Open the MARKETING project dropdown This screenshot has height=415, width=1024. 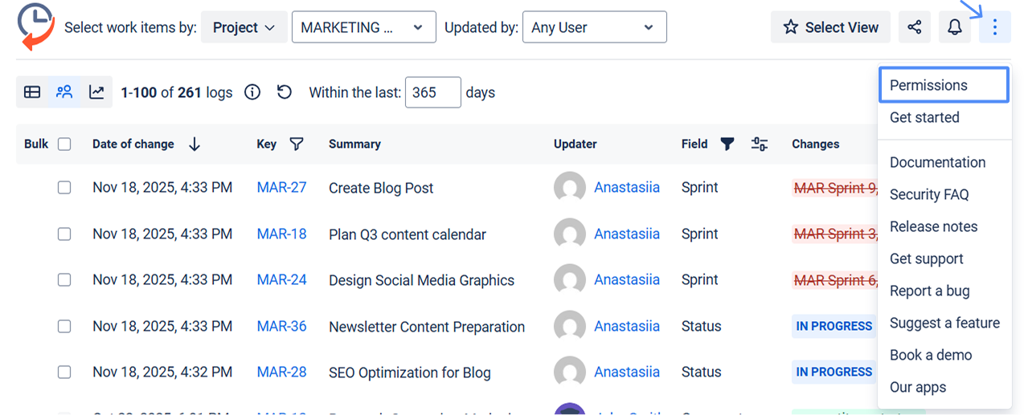(x=363, y=27)
